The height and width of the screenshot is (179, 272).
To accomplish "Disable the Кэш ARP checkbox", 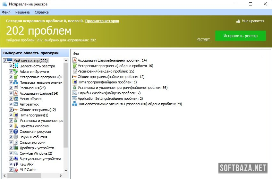I will tap(11, 164).
